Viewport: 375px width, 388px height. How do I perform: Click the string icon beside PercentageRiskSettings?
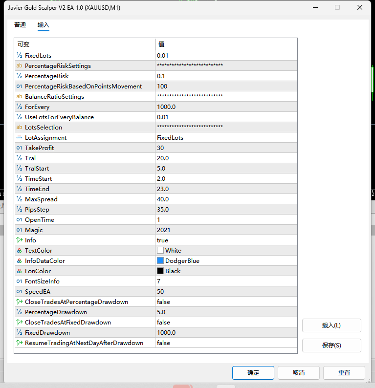coord(19,65)
